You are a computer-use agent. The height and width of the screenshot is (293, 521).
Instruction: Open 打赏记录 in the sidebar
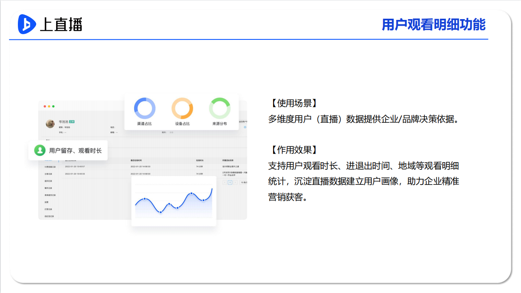tap(48, 209)
